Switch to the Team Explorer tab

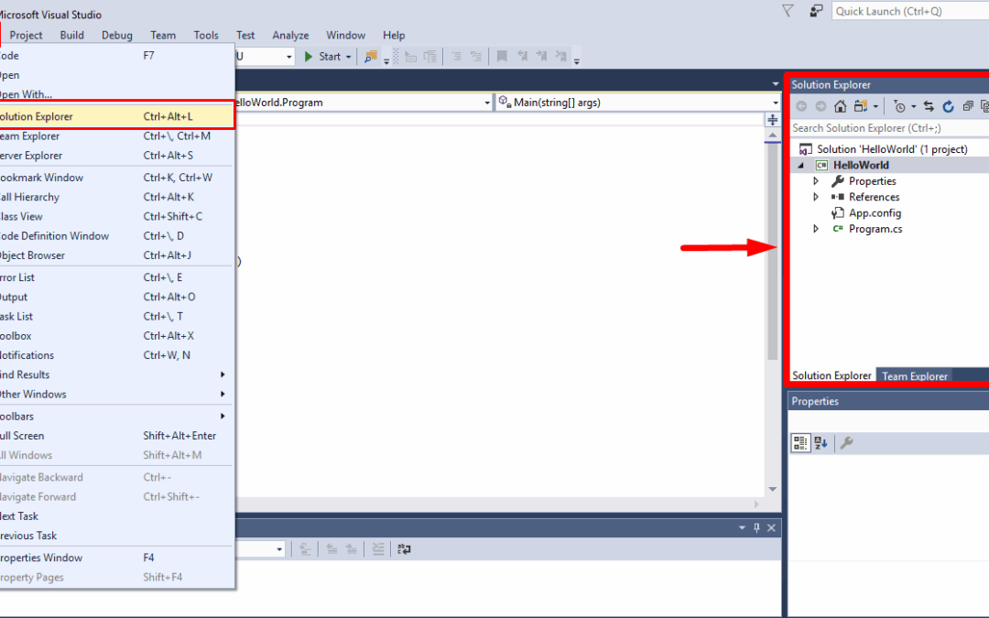[915, 376]
